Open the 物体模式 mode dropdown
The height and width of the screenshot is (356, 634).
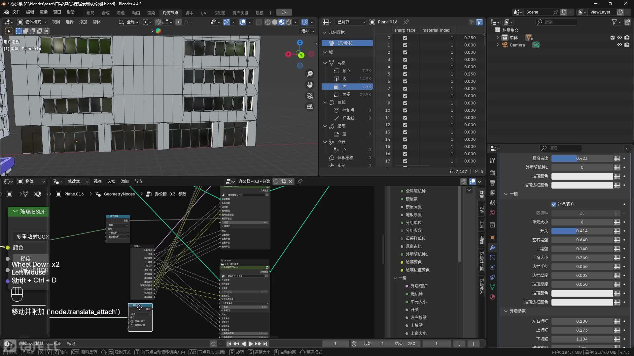pyautogui.click(x=32, y=22)
